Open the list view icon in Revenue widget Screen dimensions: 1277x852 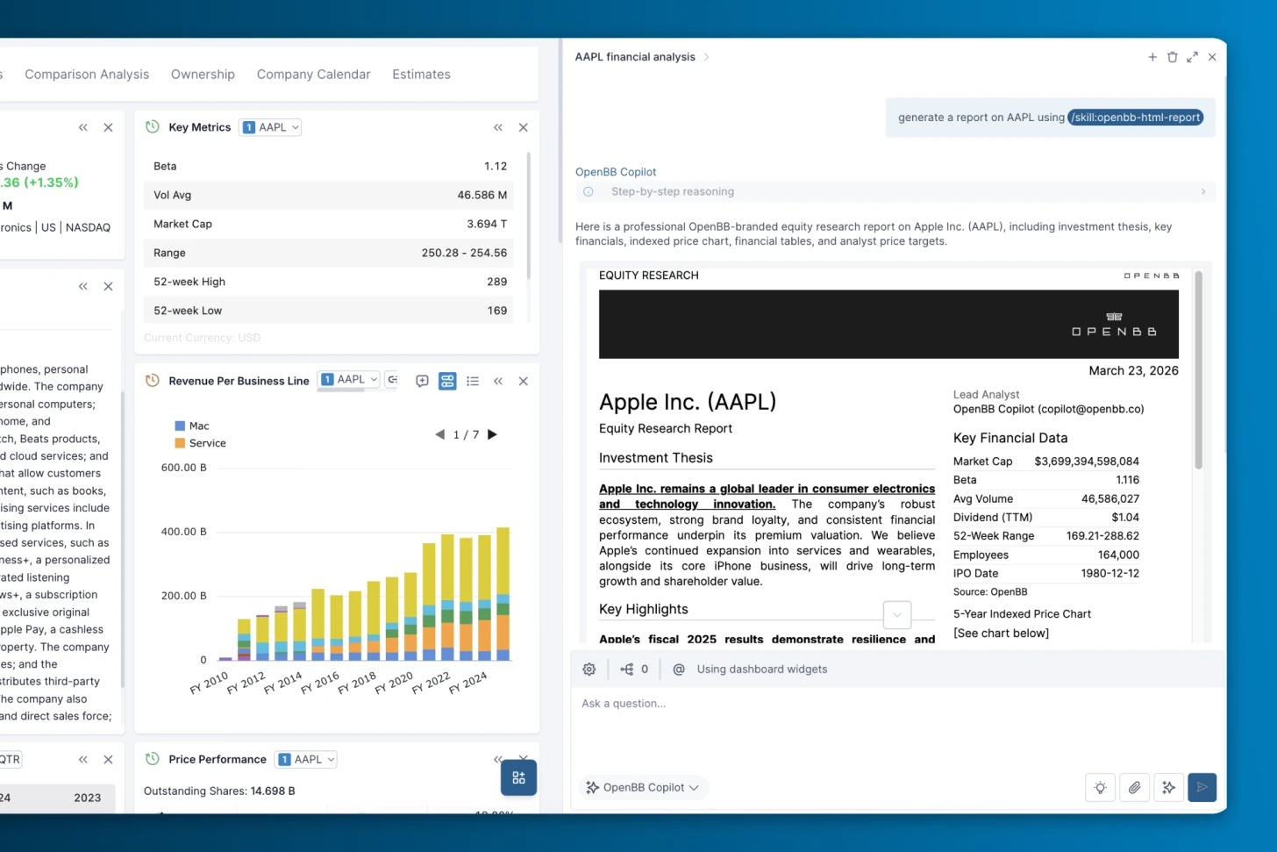pos(473,381)
